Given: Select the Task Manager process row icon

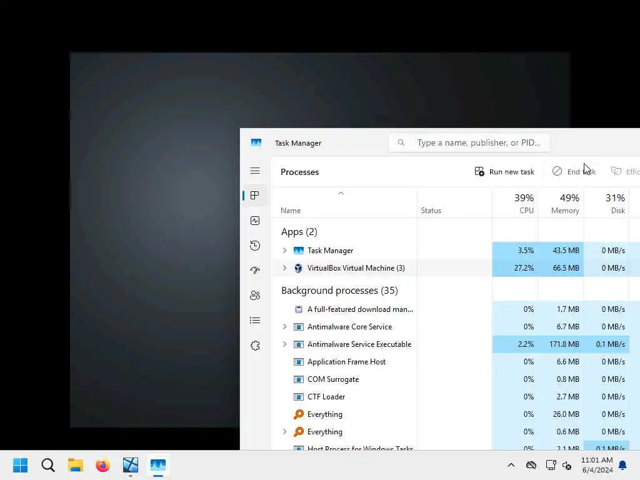Looking at the screenshot, I should tap(299, 251).
